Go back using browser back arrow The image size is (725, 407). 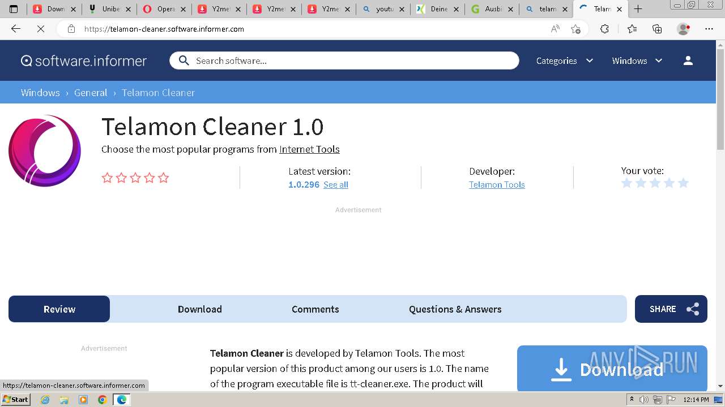click(x=16, y=29)
